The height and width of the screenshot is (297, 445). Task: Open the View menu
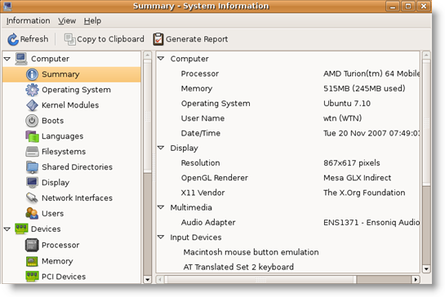67,20
